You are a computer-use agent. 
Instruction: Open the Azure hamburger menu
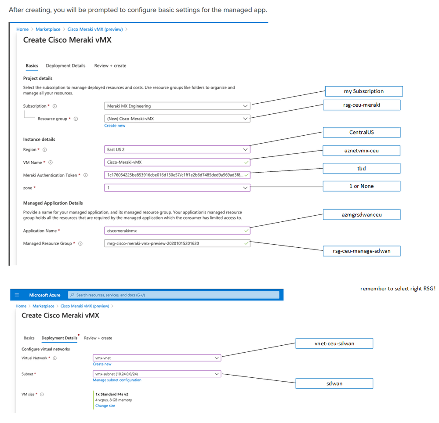(17, 295)
